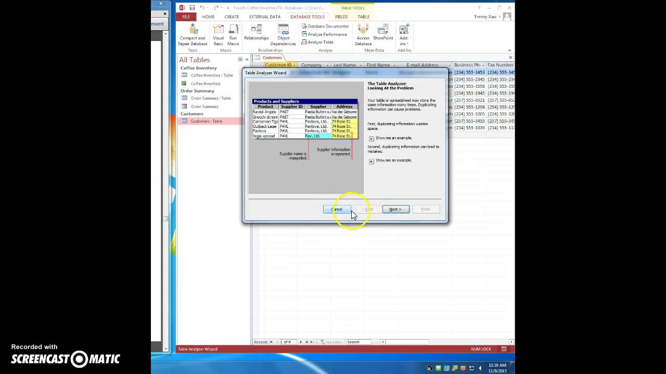This screenshot has width=666, height=374.
Task: Show first example about wasted space
Action: point(372,139)
